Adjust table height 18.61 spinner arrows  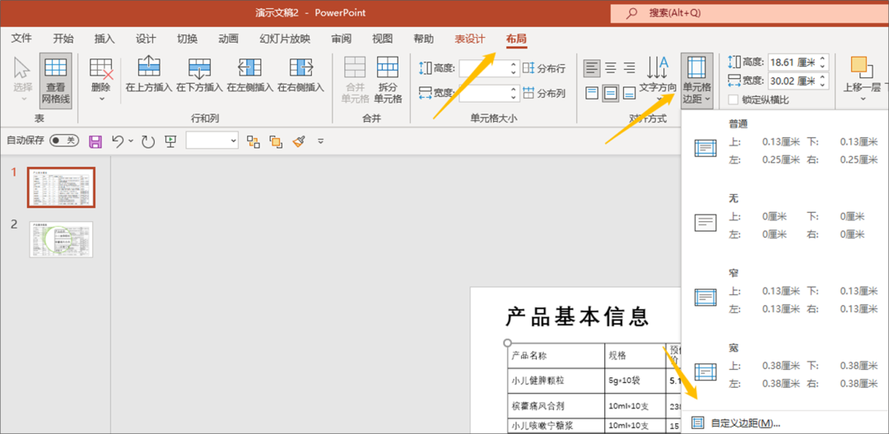tap(823, 62)
